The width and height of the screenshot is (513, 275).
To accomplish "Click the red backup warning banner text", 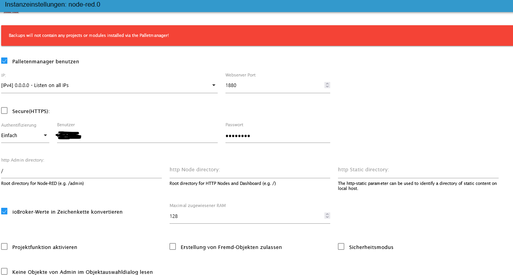I will [89, 35].
